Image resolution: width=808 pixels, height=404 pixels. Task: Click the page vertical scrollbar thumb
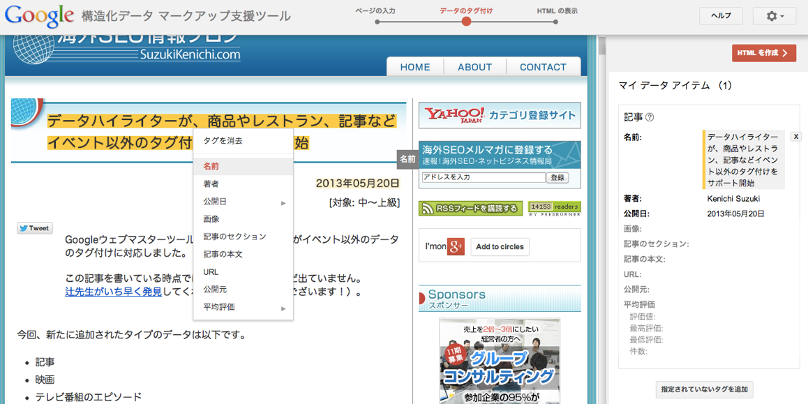click(x=601, y=46)
